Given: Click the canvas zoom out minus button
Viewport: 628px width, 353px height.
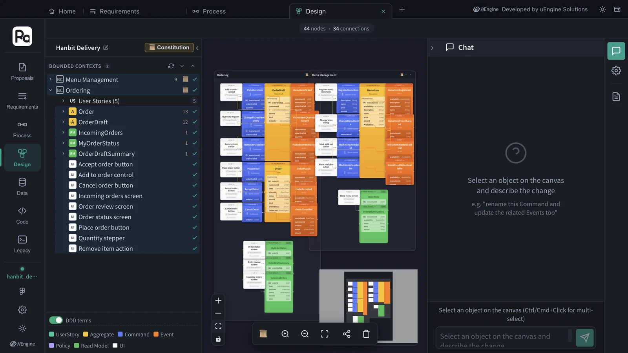Looking at the screenshot, I should (x=219, y=313).
